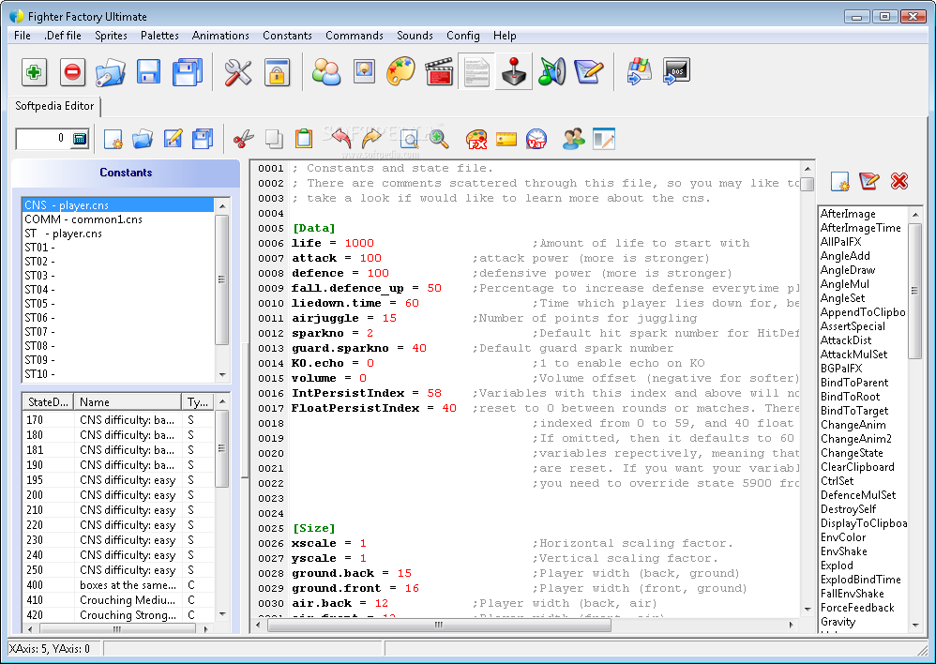Viewport: 936px width, 664px height.
Task: Click the red minus close-project icon
Action: coord(72,72)
